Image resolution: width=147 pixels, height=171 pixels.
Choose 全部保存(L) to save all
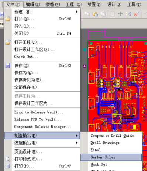coord(26,87)
